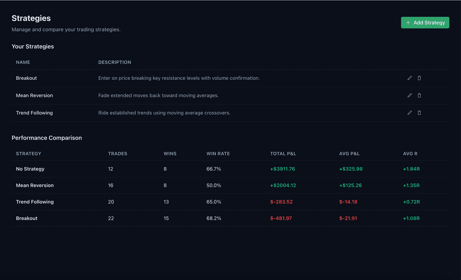Image resolution: width=461 pixels, height=280 pixels.
Task: Delete the Breakout strategy via trash icon
Action: tap(419, 78)
